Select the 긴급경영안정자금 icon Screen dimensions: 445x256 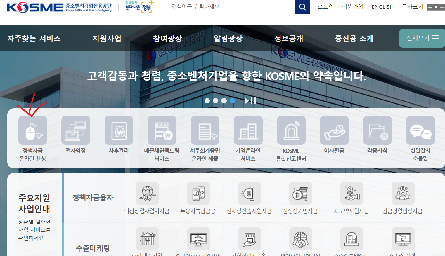click(x=403, y=193)
